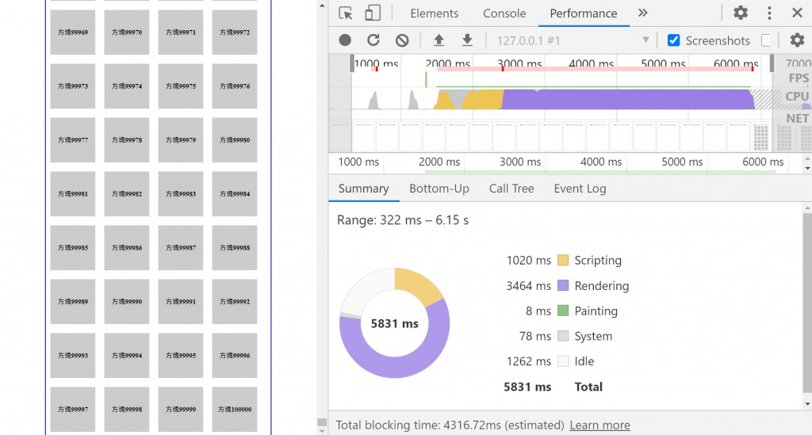Click the page scrollbar up arrow
The image size is (812, 435).
322,6
